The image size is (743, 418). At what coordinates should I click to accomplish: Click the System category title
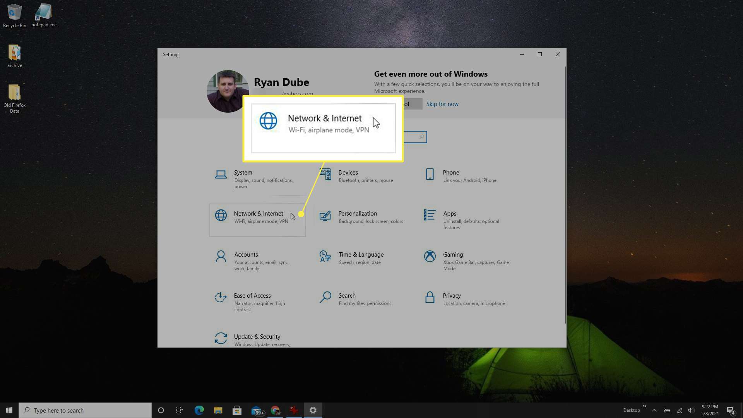[243, 173]
